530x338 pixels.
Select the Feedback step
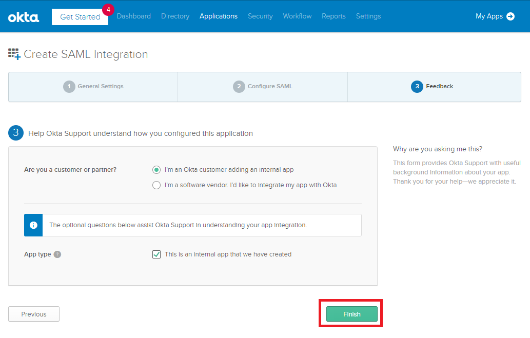point(434,87)
